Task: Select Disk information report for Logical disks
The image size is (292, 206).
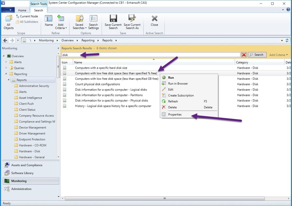Action: point(111,89)
